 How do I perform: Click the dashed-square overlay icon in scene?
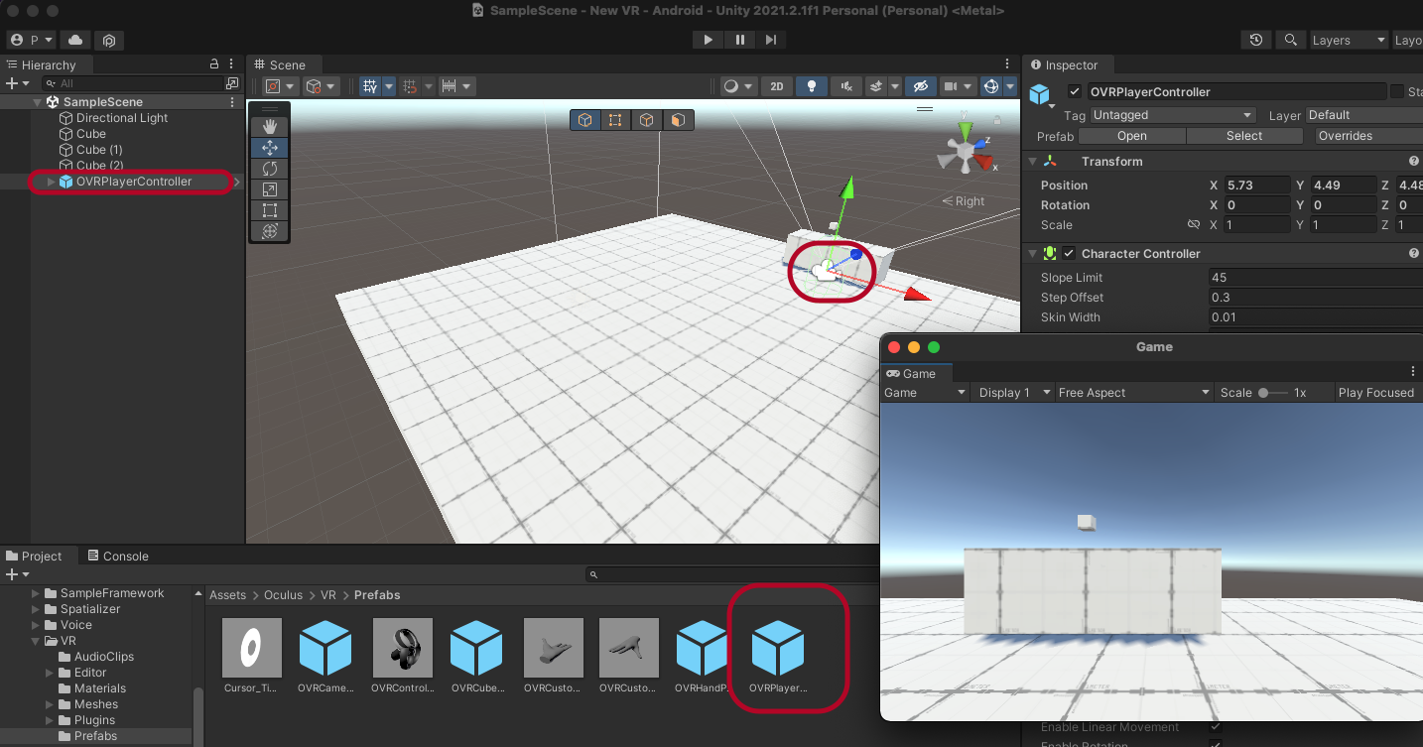point(615,120)
